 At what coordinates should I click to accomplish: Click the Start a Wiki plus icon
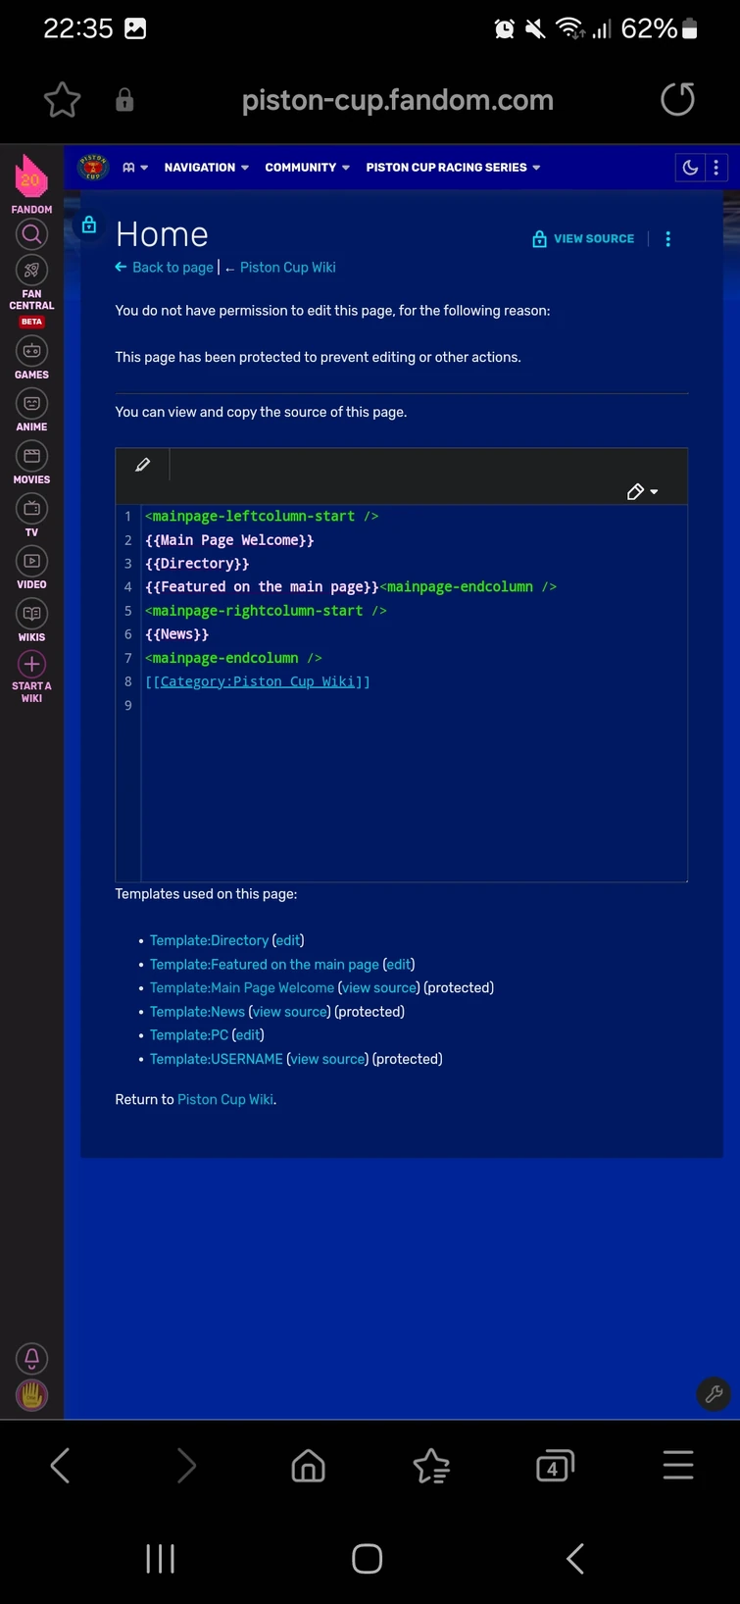pos(31,664)
